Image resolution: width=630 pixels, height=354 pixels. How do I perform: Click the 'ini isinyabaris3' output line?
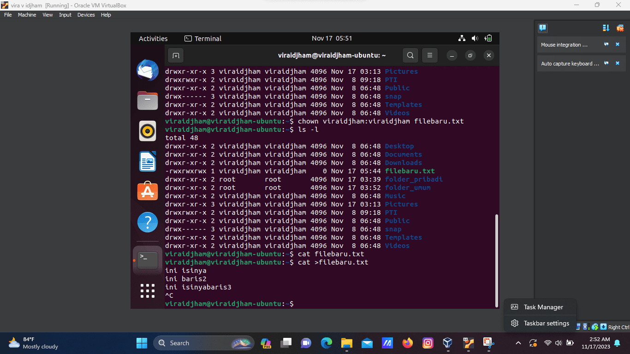click(x=198, y=287)
